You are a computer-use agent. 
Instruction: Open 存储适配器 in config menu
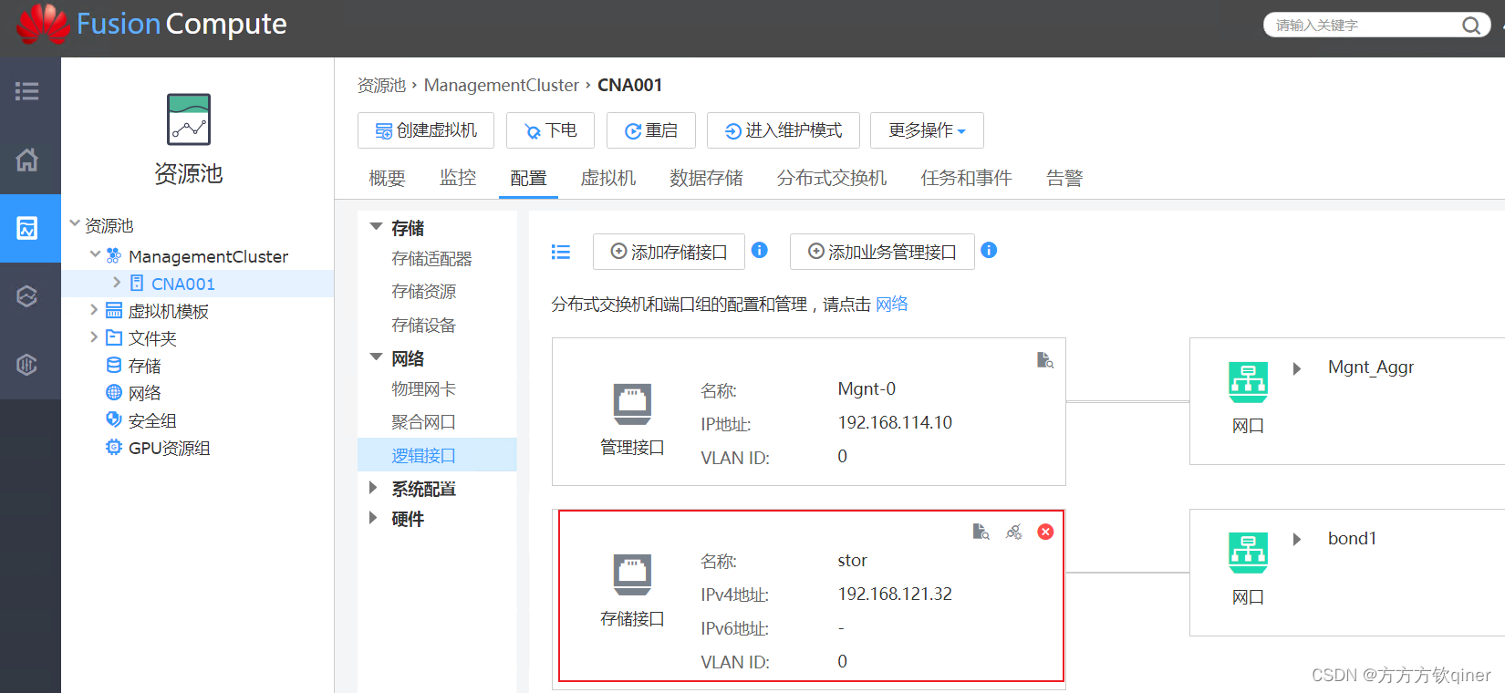pyautogui.click(x=432, y=259)
